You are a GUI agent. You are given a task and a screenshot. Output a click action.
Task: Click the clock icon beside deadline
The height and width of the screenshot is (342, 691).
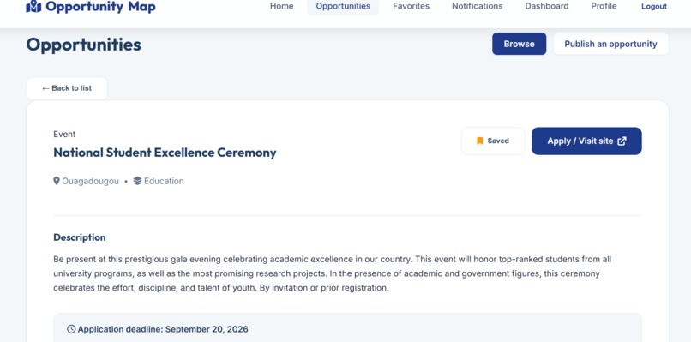coord(71,329)
